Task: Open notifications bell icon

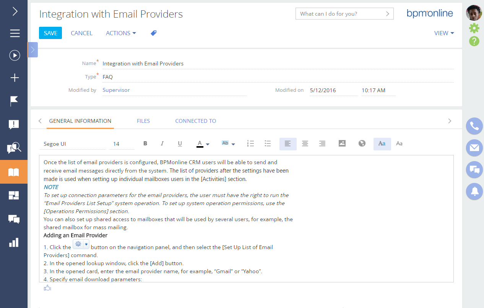Action: coord(474,191)
